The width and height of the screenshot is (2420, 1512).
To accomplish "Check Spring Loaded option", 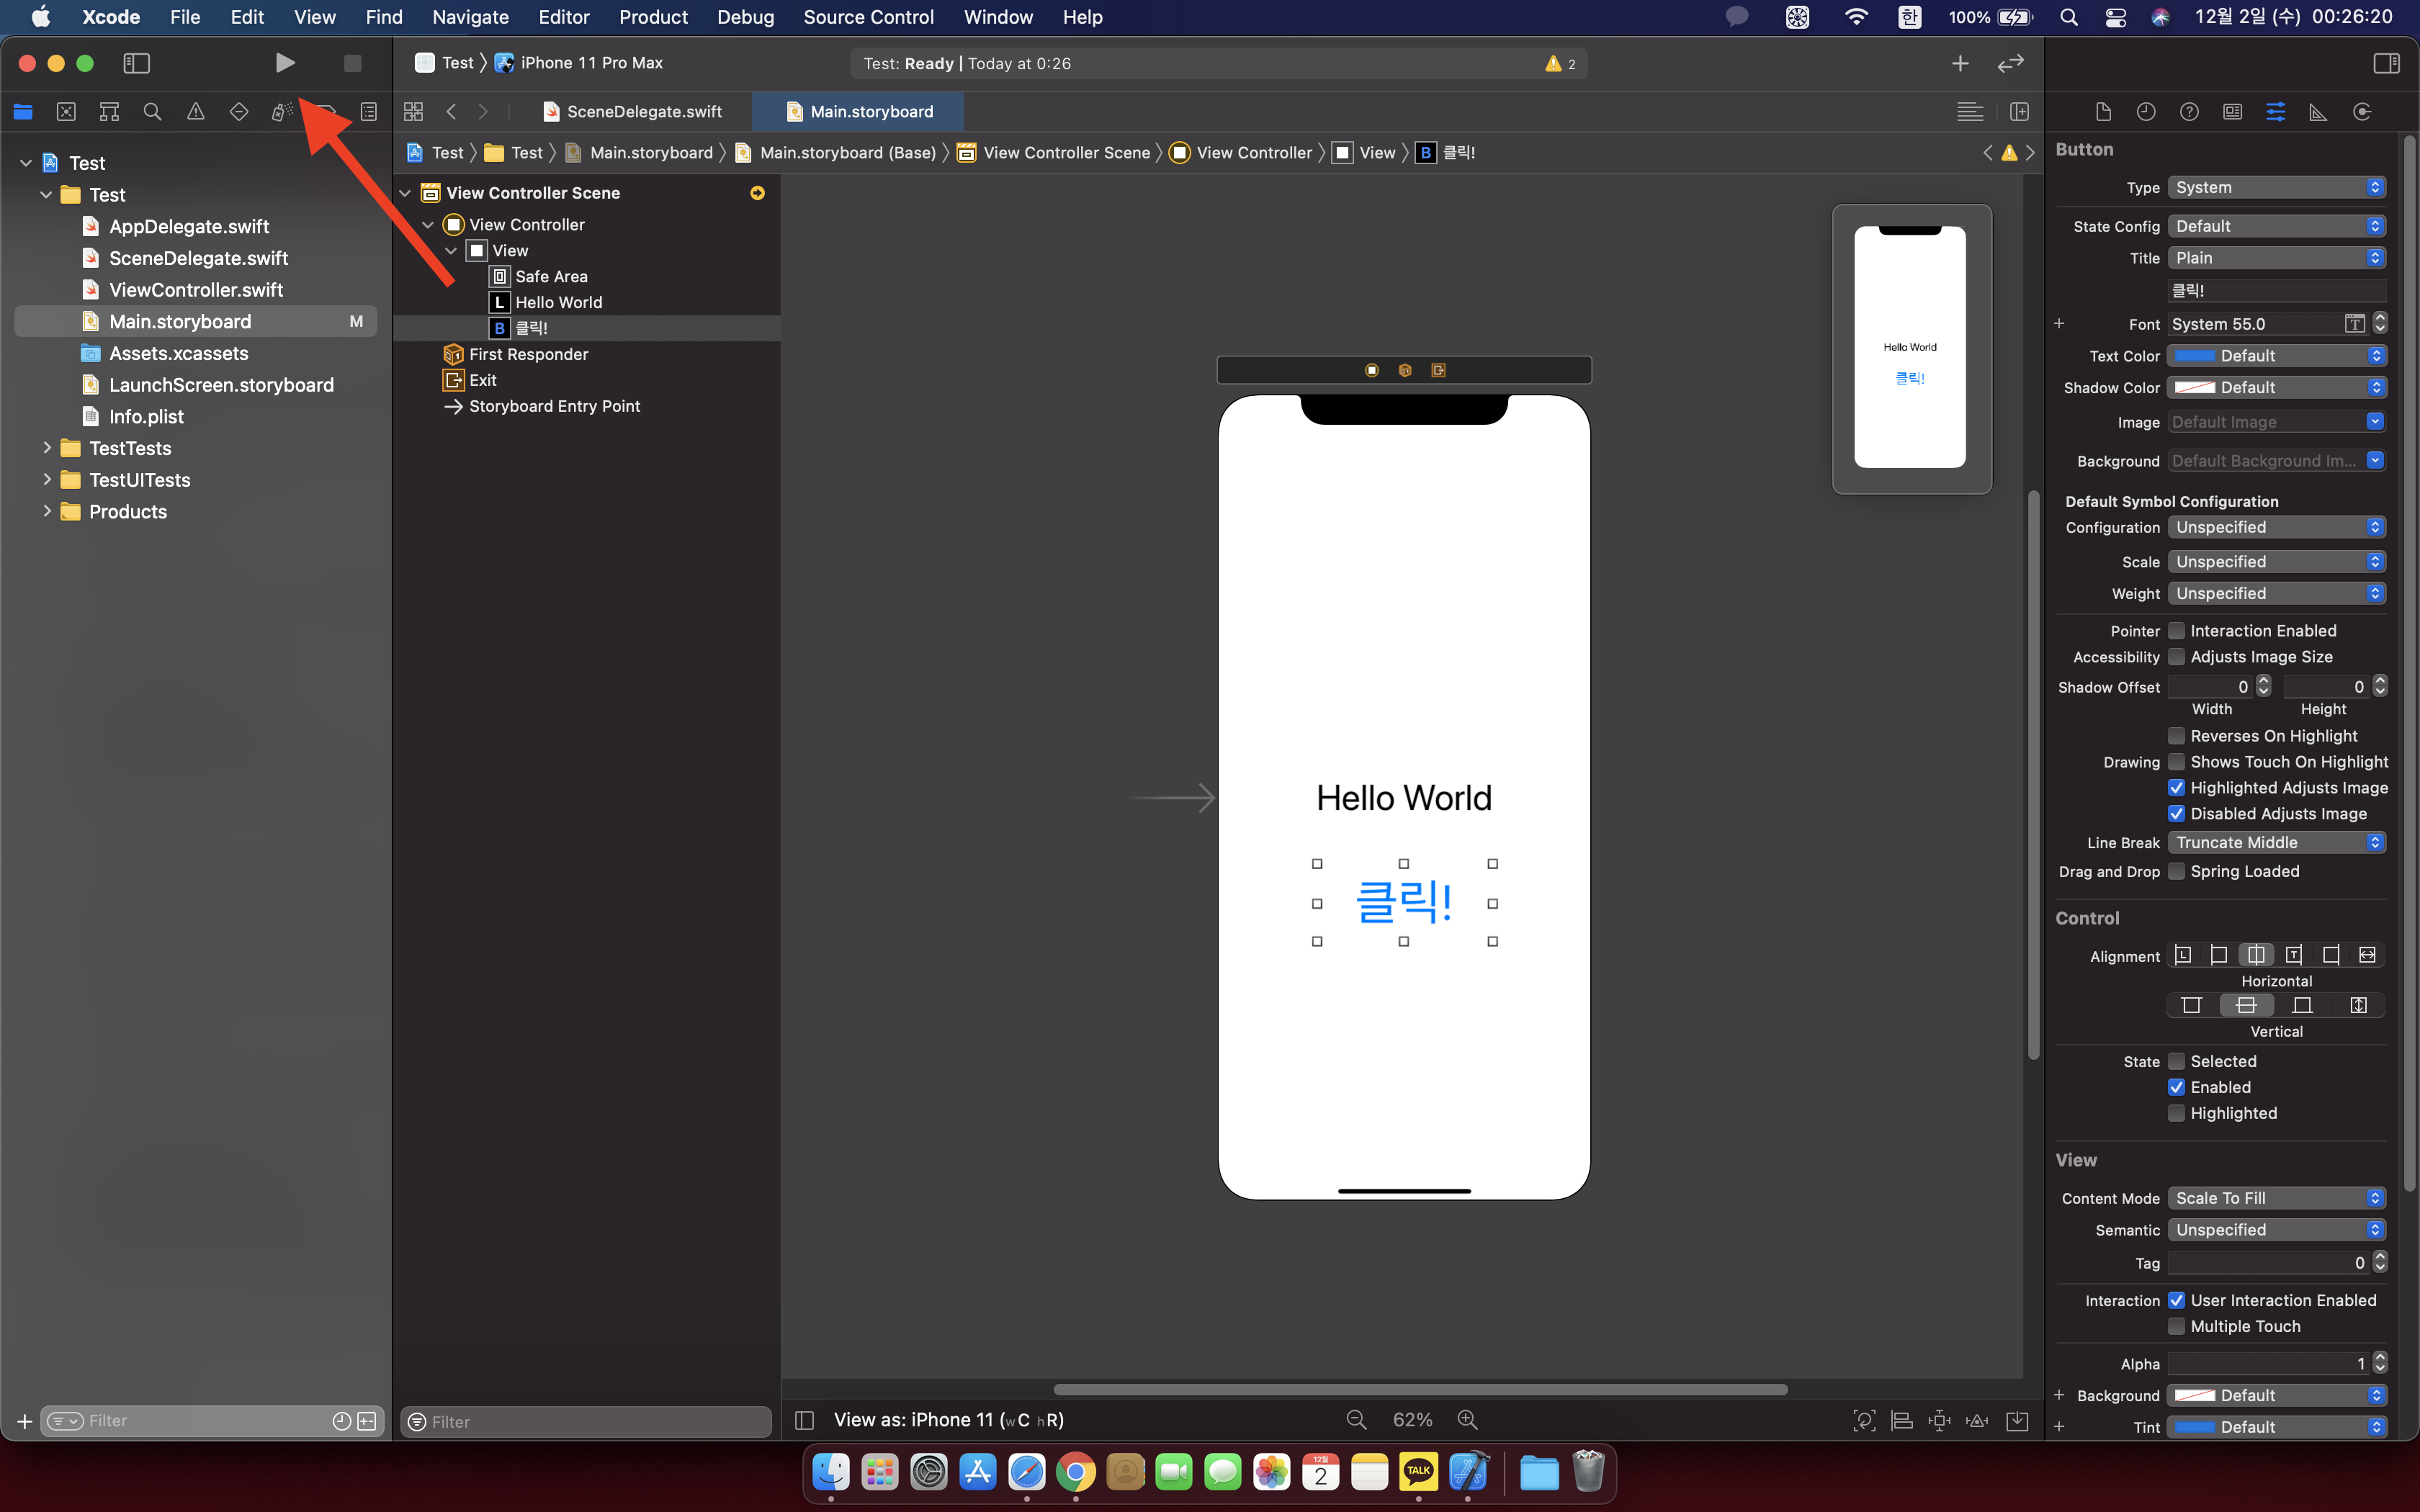I will point(2176,872).
